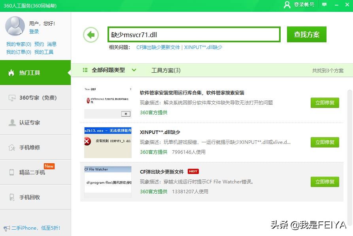The height and width of the screenshot is (236, 353).
Task: Open the login account icon in title bar
Action: pos(287,4)
